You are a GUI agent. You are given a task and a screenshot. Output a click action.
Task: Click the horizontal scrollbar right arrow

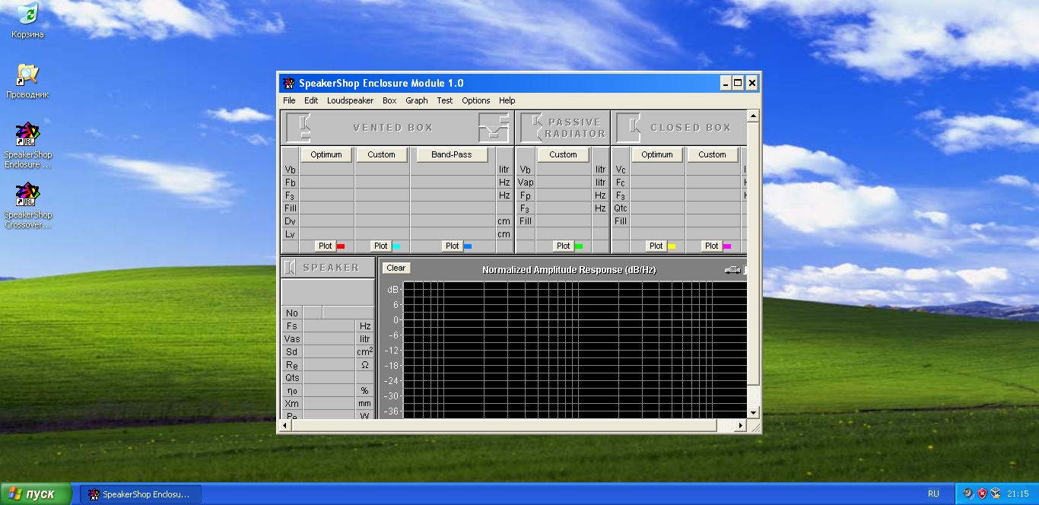coord(742,426)
